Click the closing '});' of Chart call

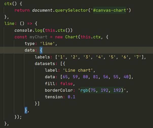point(18,117)
